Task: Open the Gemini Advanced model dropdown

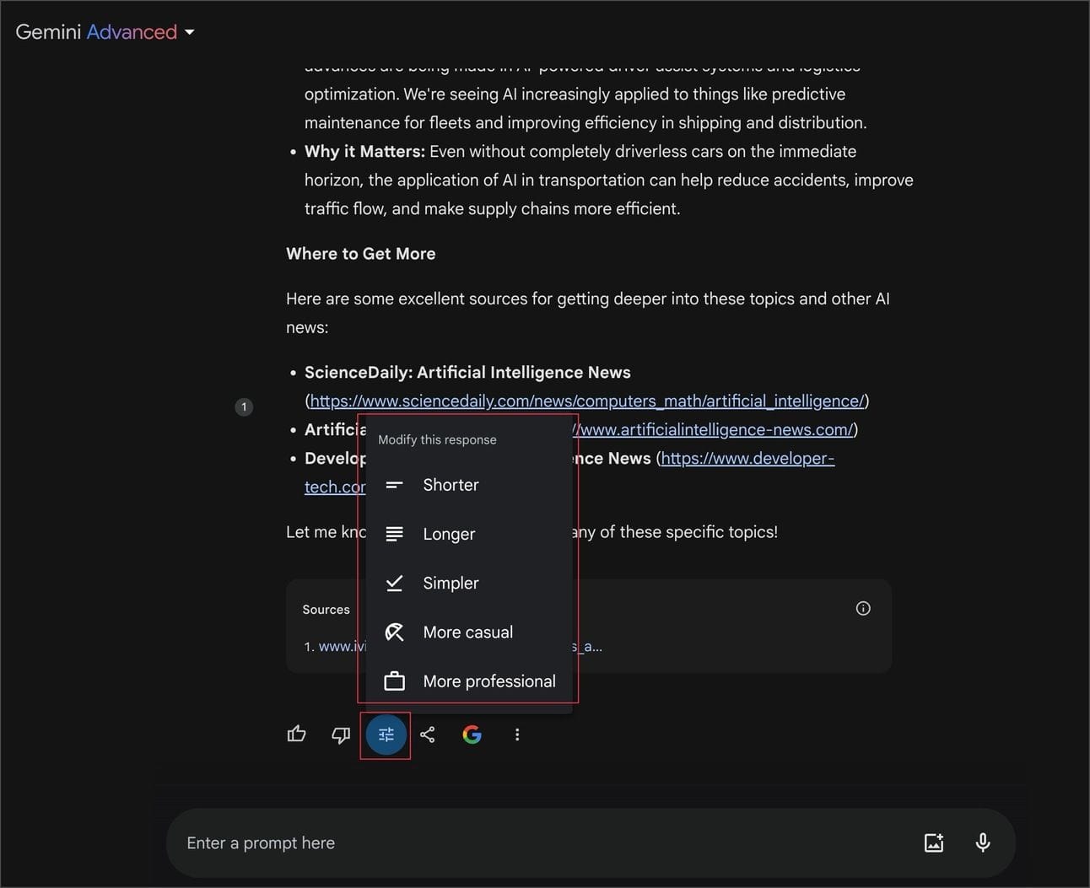Action: tap(105, 32)
